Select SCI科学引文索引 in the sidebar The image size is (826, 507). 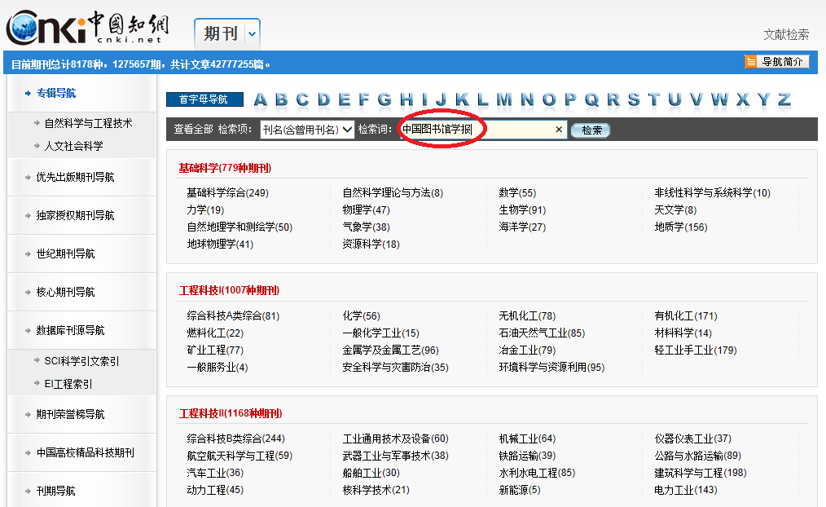click(x=81, y=360)
